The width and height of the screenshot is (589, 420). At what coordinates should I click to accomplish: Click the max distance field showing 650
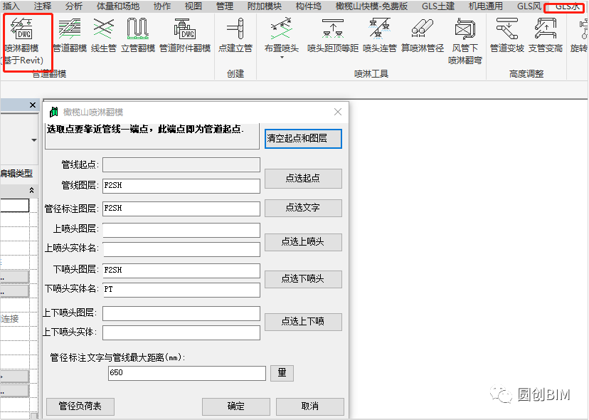click(186, 373)
